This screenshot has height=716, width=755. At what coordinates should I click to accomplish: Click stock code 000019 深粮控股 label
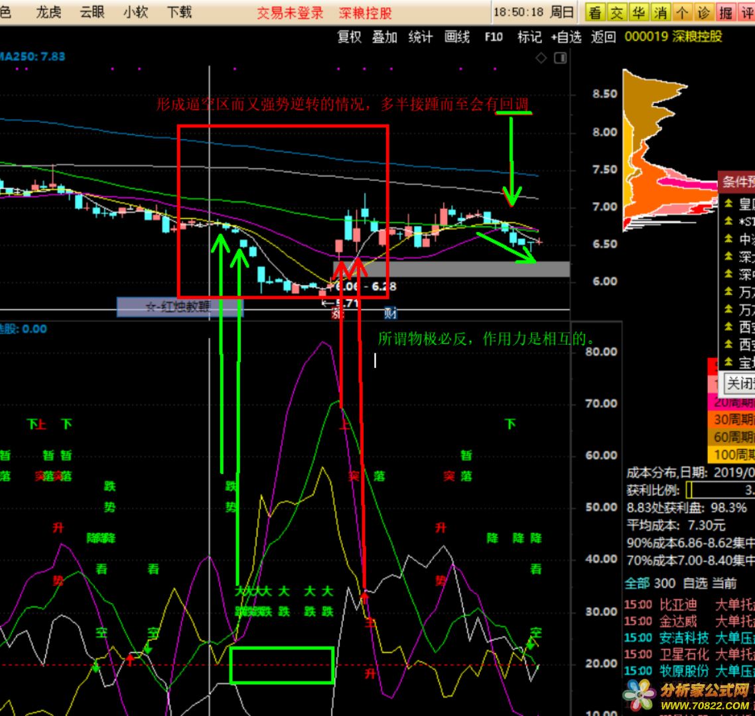coord(673,36)
